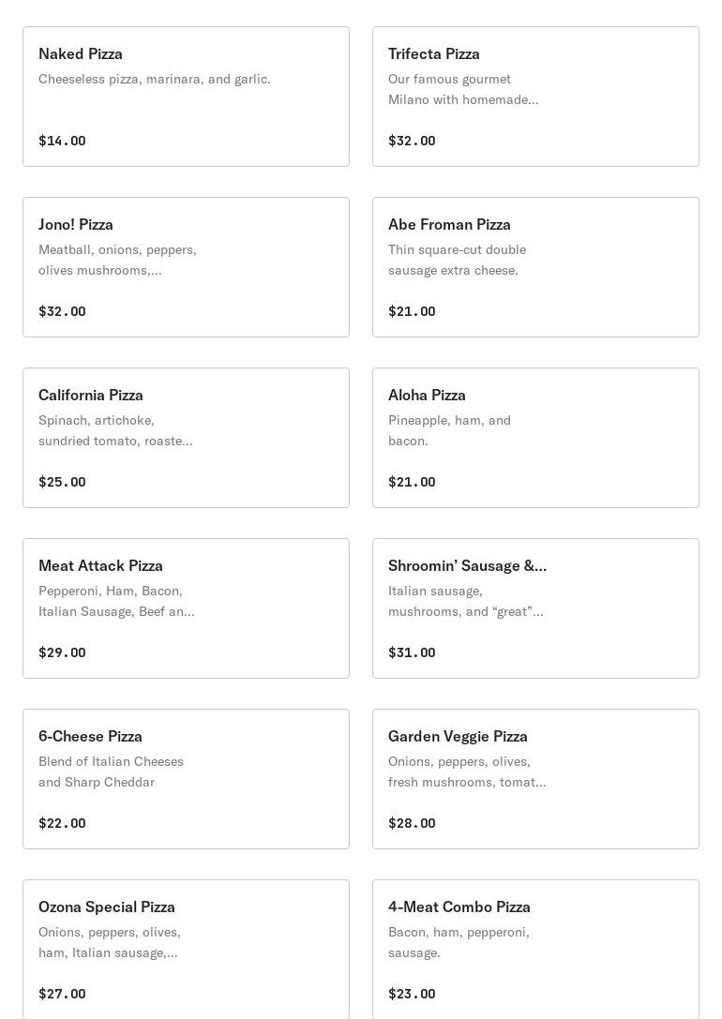Screen dimensions: 722x1019
Task: Select the Ozona Special Pizza card
Action: (186, 950)
